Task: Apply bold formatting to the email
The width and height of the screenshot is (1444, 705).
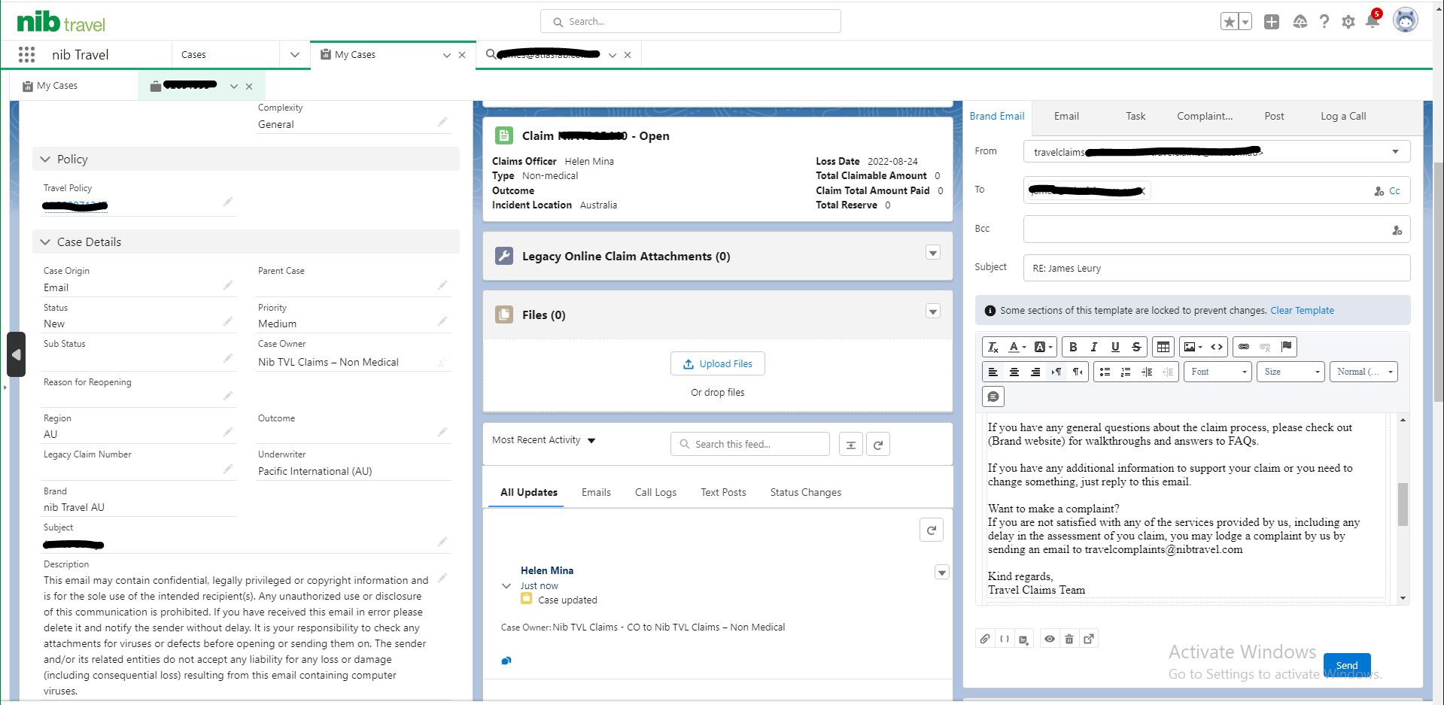Action: click(x=1073, y=347)
